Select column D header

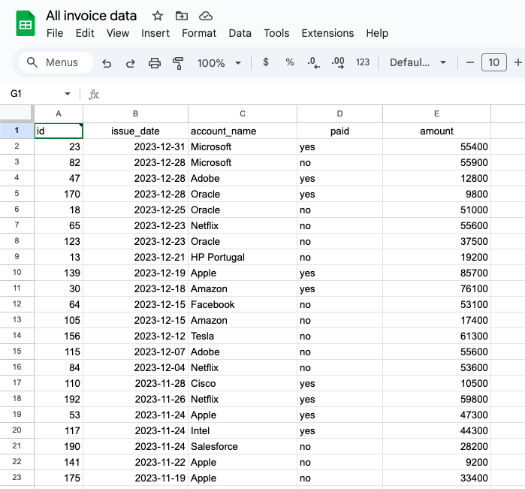339,114
